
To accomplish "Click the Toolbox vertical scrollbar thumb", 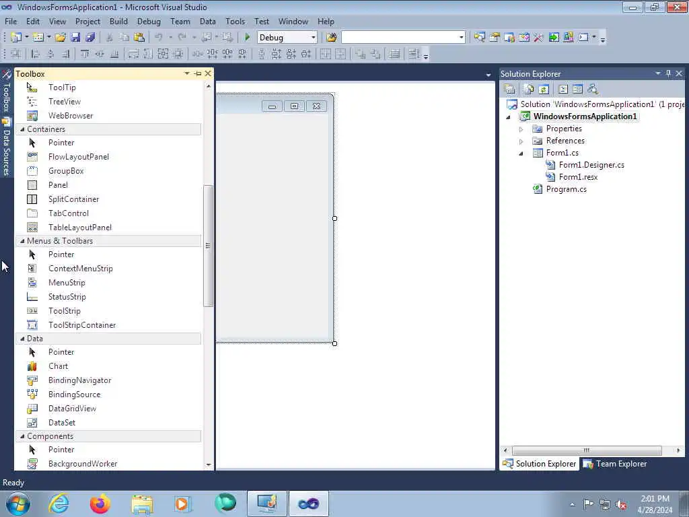I will click(208, 246).
